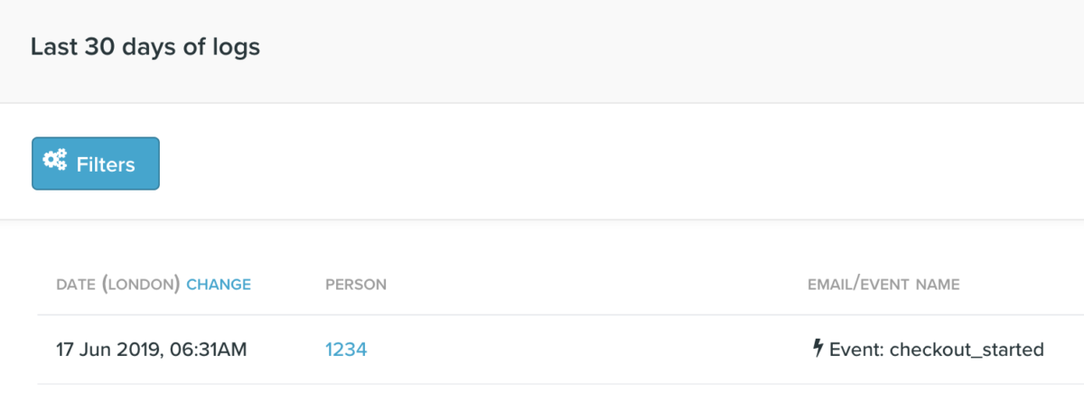This screenshot has width=1084, height=402.
Task: Click the (LONDON) timezone label
Action: 142,285
